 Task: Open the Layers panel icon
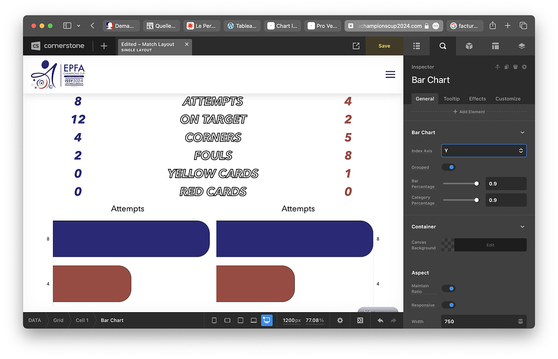[x=521, y=46]
